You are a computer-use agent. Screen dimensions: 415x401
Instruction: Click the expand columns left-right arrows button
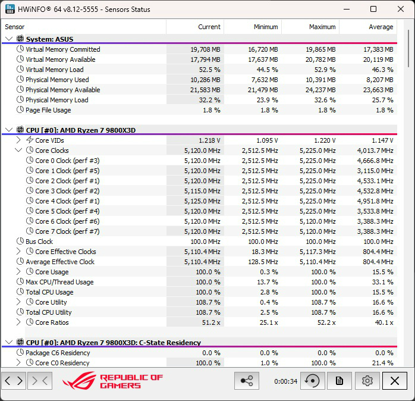14,381
